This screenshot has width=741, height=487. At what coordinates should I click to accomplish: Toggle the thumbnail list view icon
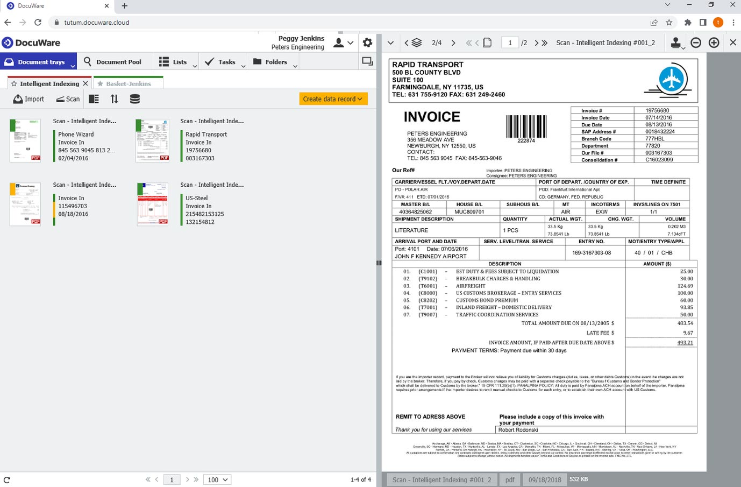(94, 99)
